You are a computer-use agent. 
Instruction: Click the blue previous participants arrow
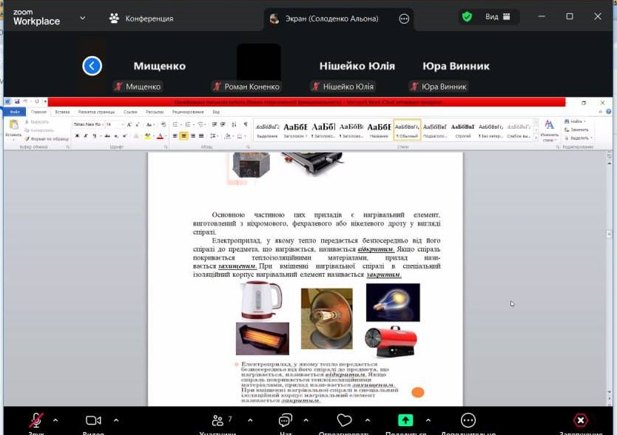92,66
